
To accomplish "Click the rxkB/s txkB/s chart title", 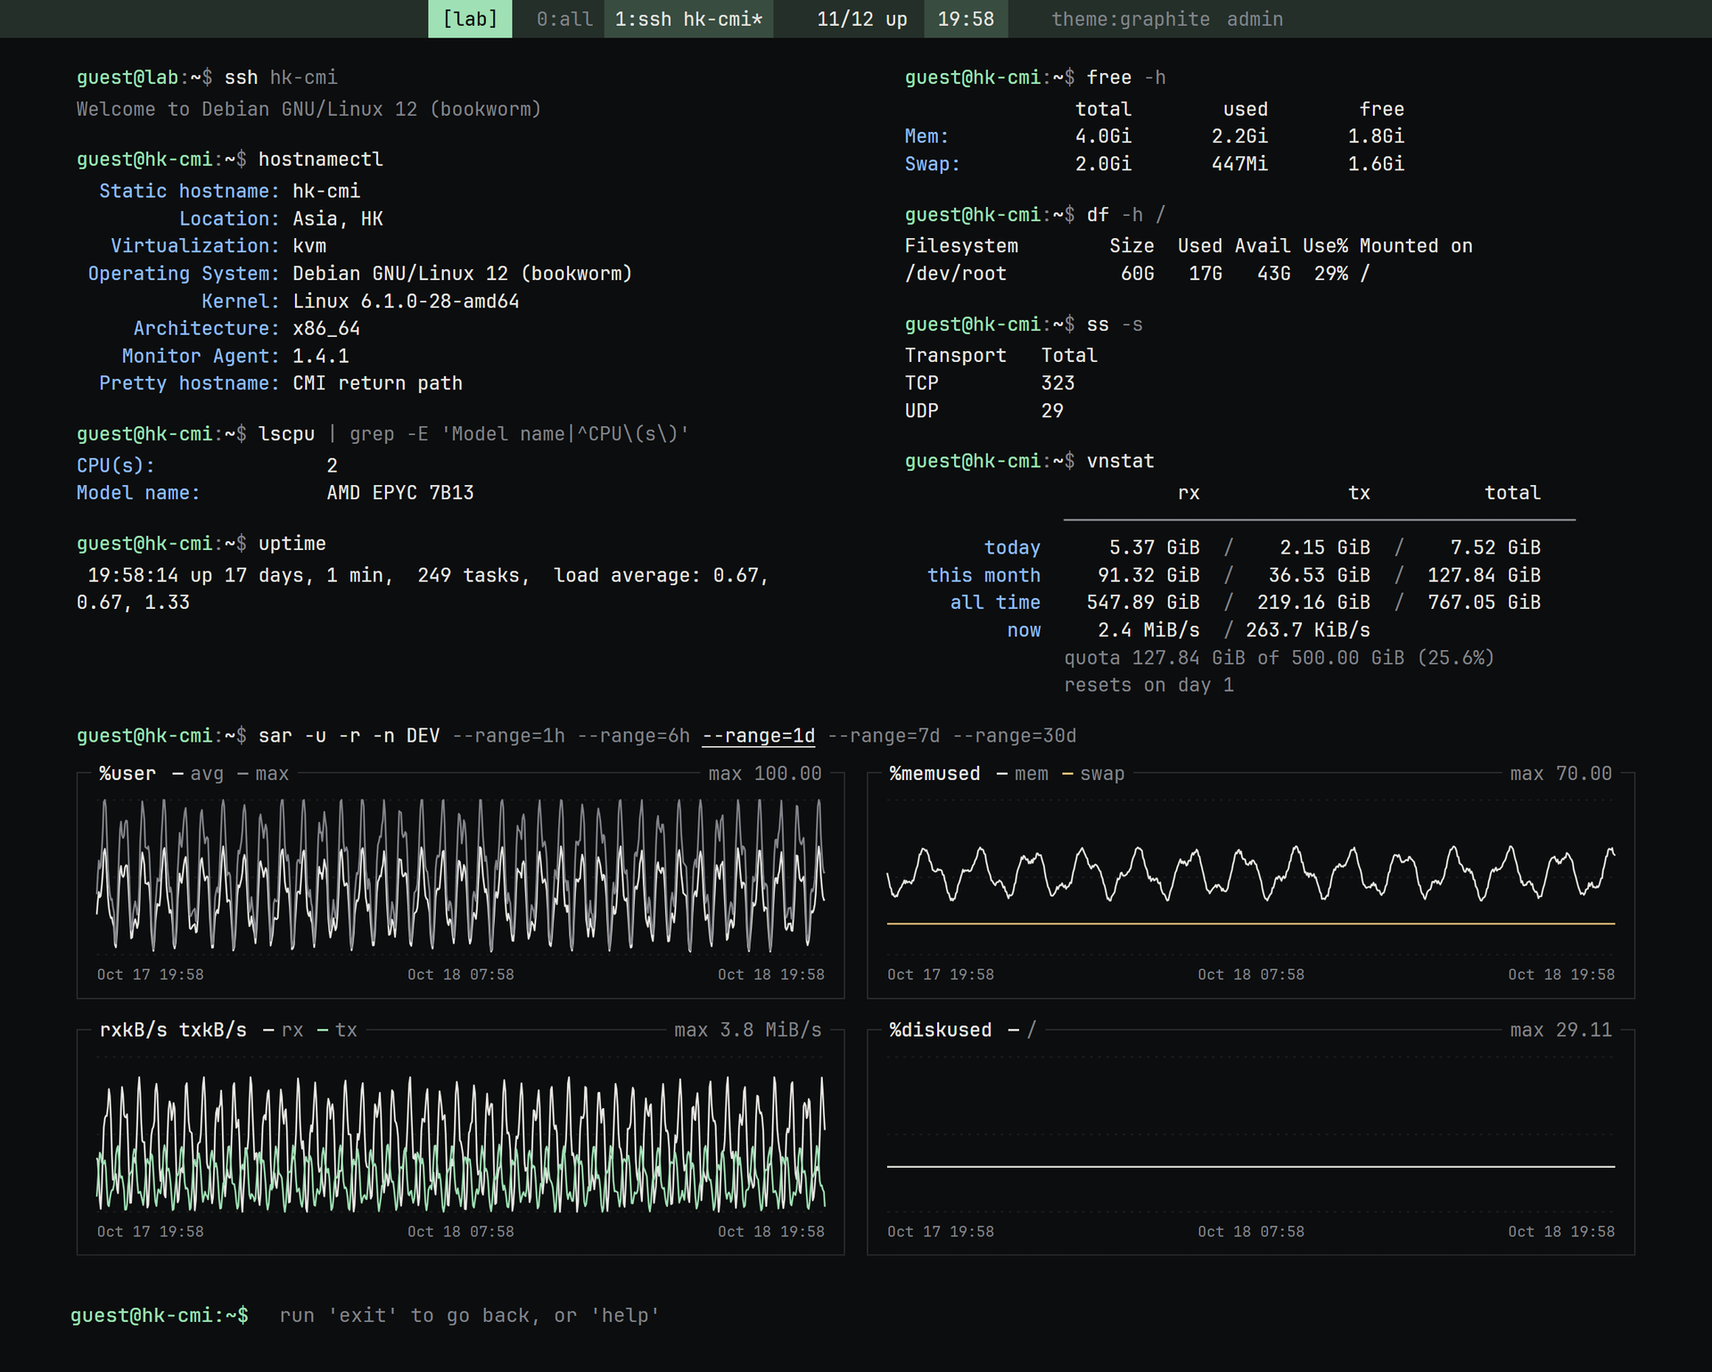I will click(173, 1030).
